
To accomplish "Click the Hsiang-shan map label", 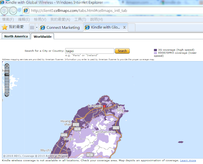I will (66, 123).
